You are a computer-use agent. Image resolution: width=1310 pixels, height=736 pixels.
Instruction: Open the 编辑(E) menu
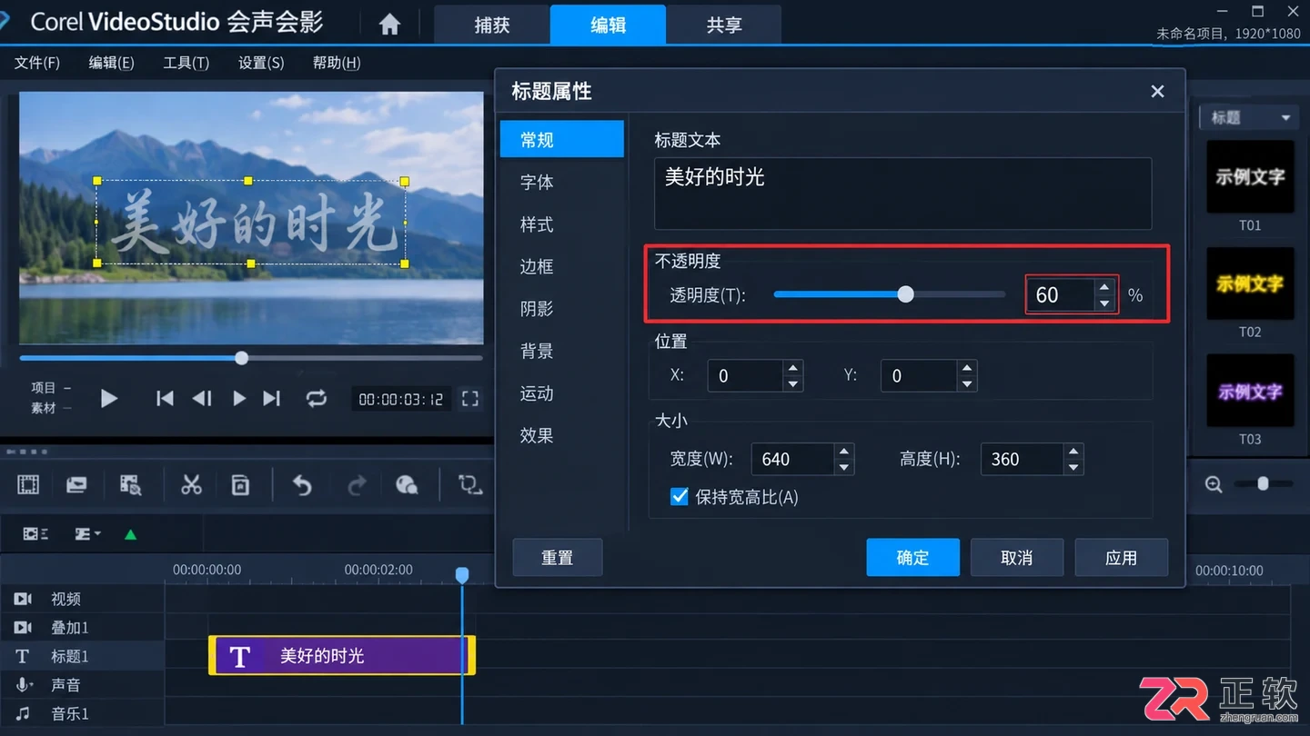(x=111, y=63)
